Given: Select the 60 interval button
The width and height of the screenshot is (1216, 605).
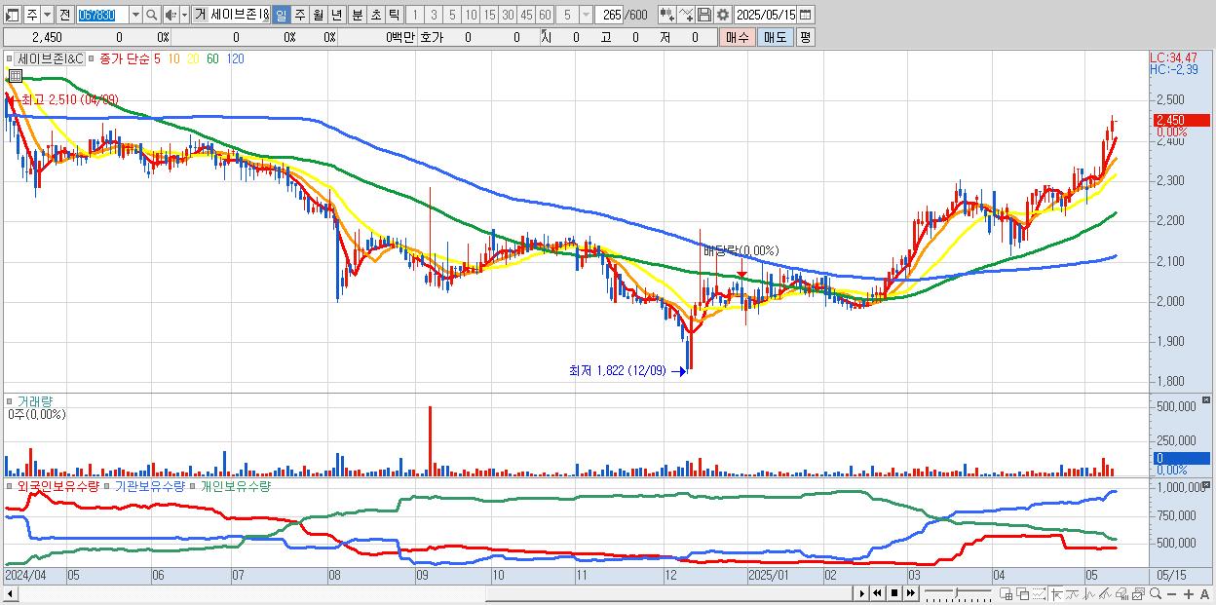Looking at the screenshot, I should (545, 15).
